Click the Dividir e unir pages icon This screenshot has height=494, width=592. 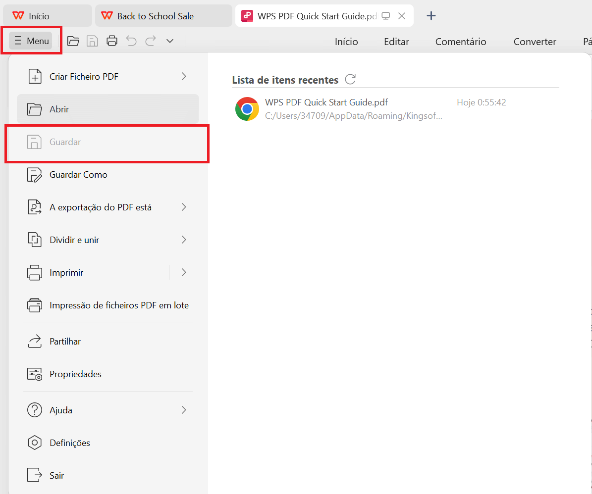[x=34, y=240]
